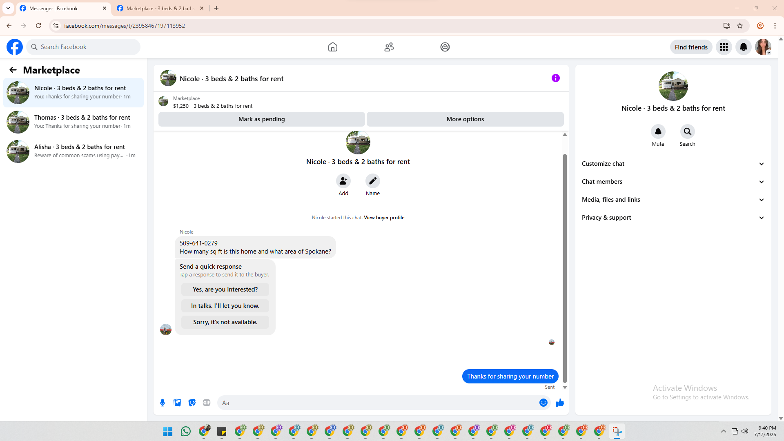Screen dimensions: 784x441
Task: Open the Snipping Tool taskbar icon
Action: coord(617,431)
